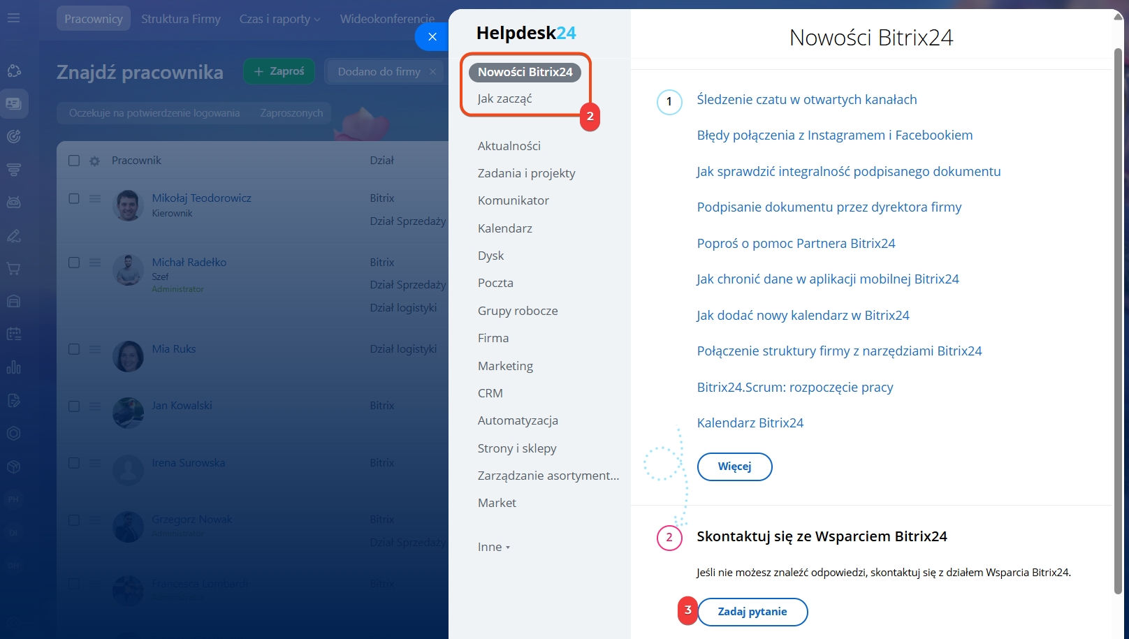The image size is (1129, 639).
Task: Remove the 'Dodano do firmy' filter chip
Action: point(432,71)
